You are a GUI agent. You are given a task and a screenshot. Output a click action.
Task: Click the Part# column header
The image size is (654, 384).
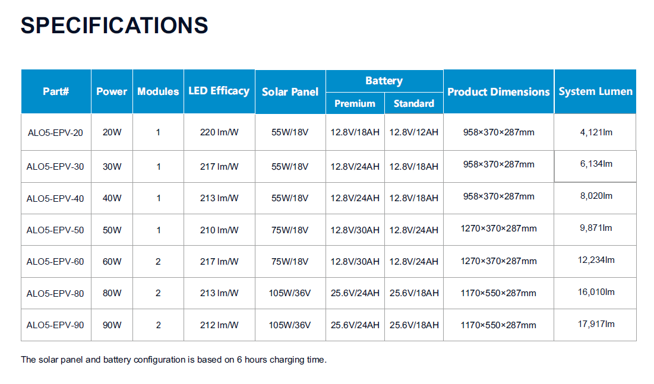point(56,91)
